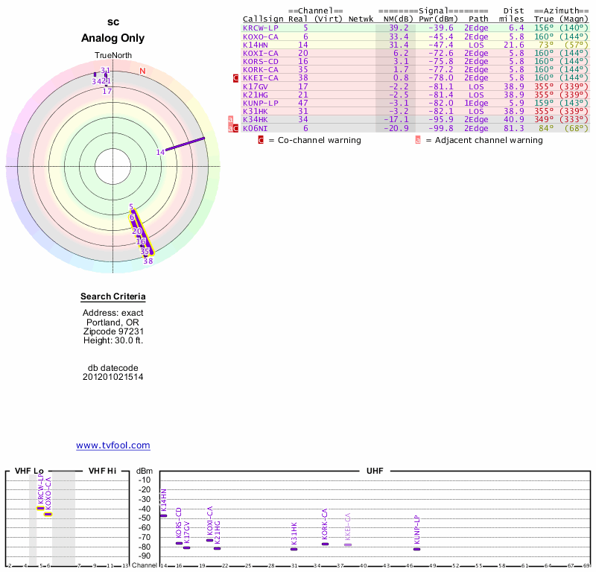Click the co-channel icon beside K06NI row
The image size is (596, 572).
click(236, 128)
